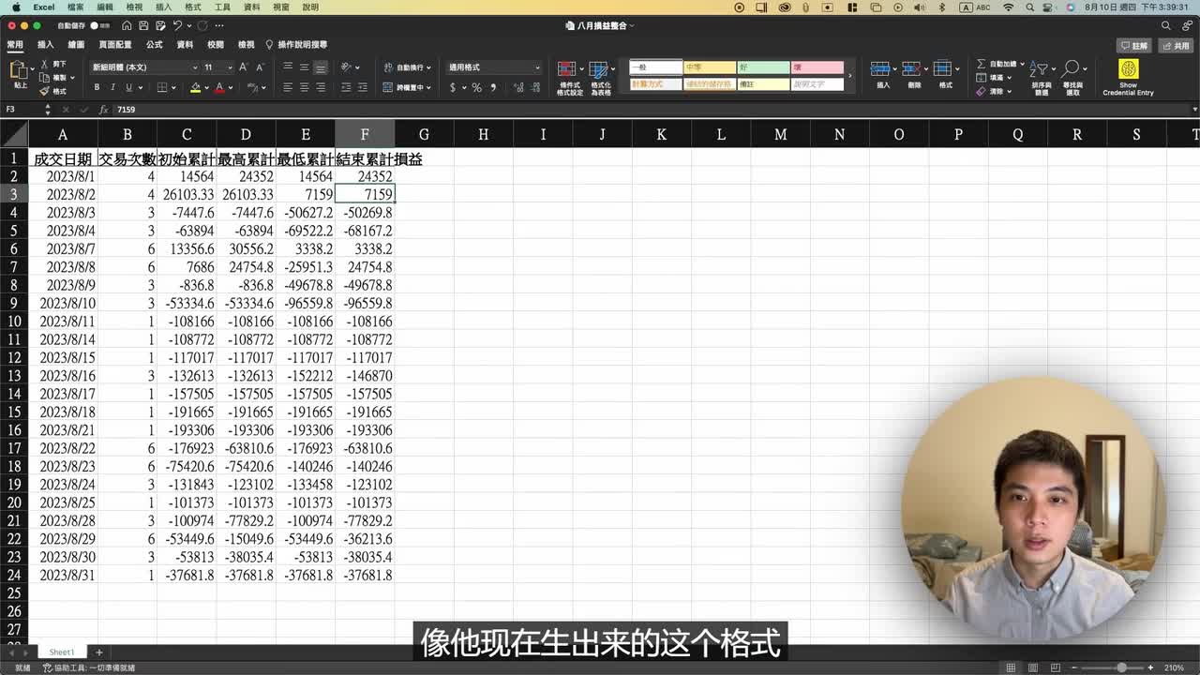Open the 頁面配置 ribbon tab

coord(115,45)
